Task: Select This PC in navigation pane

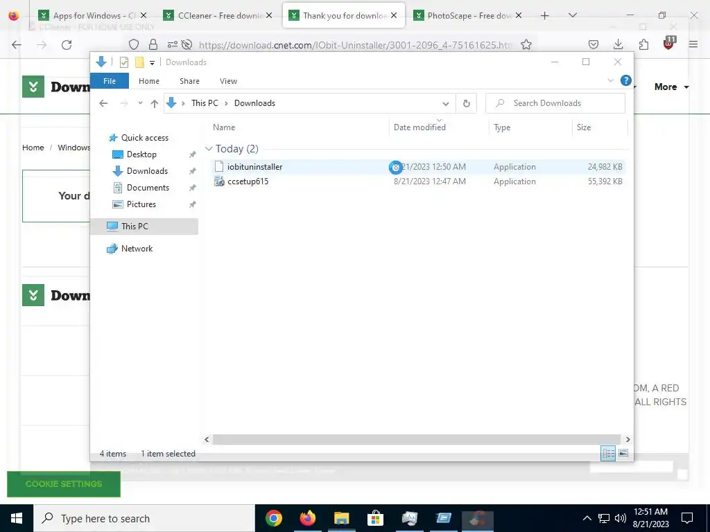Action: coord(135,227)
